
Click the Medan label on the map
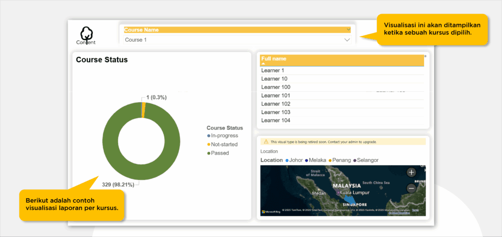pyautogui.click(x=319, y=193)
